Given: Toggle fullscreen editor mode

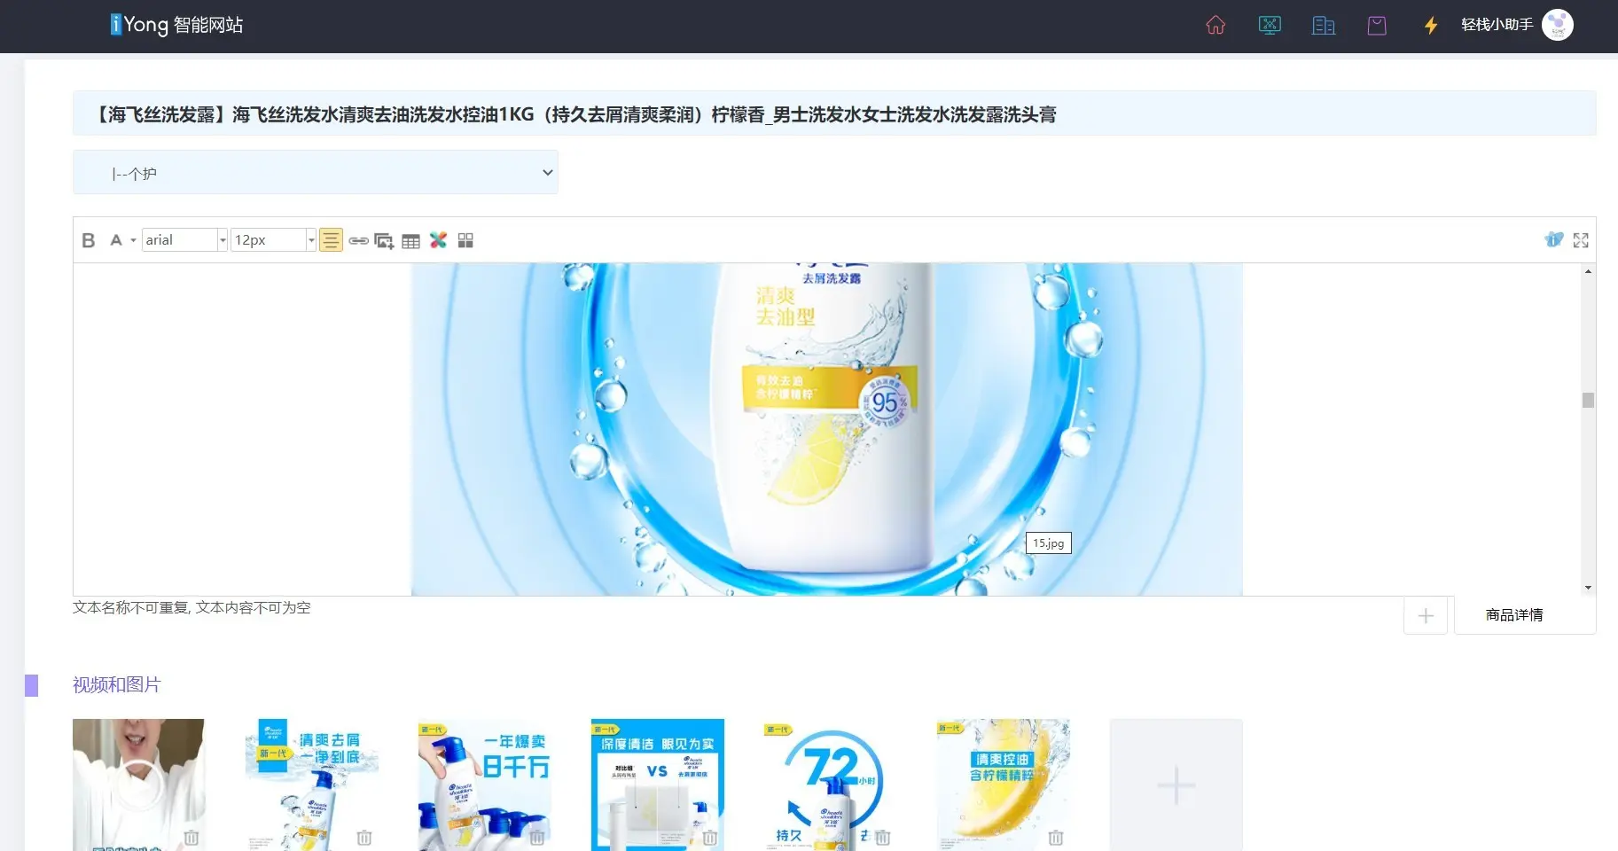Looking at the screenshot, I should (x=1581, y=240).
